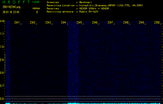
Task: Click the 1.0 frequency axis label
Action: 2,47
